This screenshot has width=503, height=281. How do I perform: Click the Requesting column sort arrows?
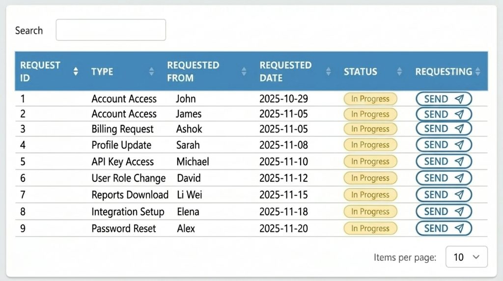point(478,72)
